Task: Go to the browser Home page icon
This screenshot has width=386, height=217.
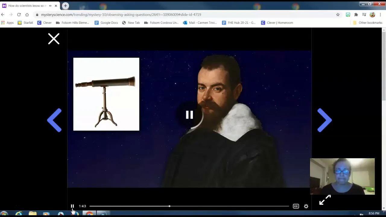Action: pos(27,14)
